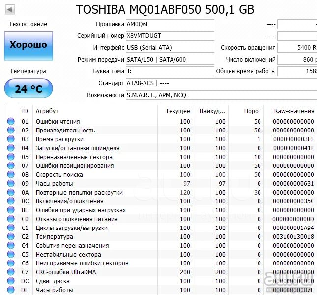Click raw value 0000000003EF
This screenshot has height=295, width=317.
point(294,139)
